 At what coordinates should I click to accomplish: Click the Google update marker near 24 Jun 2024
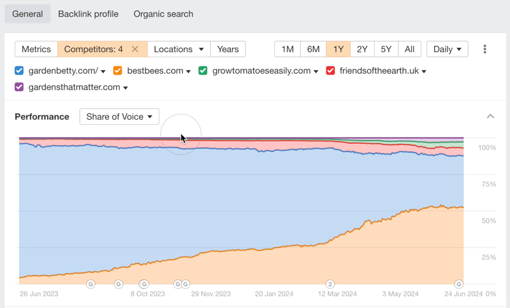tap(458, 284)
